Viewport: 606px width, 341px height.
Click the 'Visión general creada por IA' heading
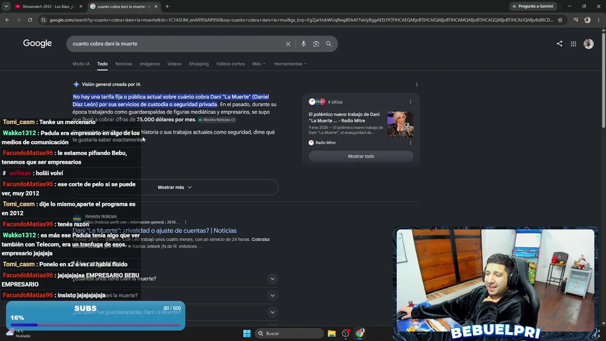[111, 84]
